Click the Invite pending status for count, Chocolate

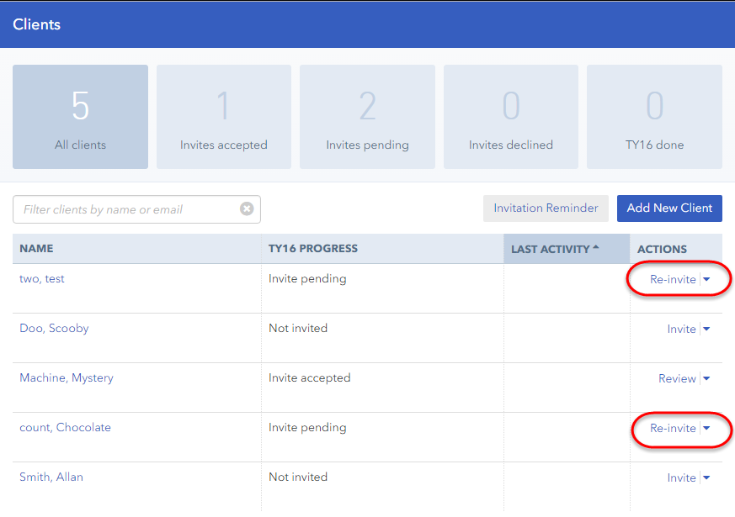click(307, 428)
